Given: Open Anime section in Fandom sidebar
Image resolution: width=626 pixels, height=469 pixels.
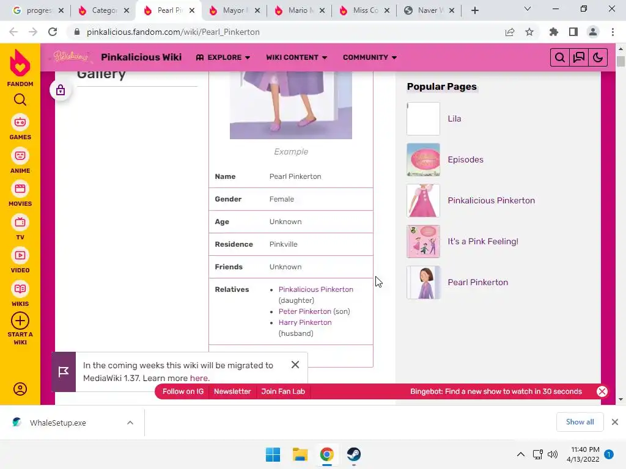Looking at the screenshot, I should coord(20,161).
